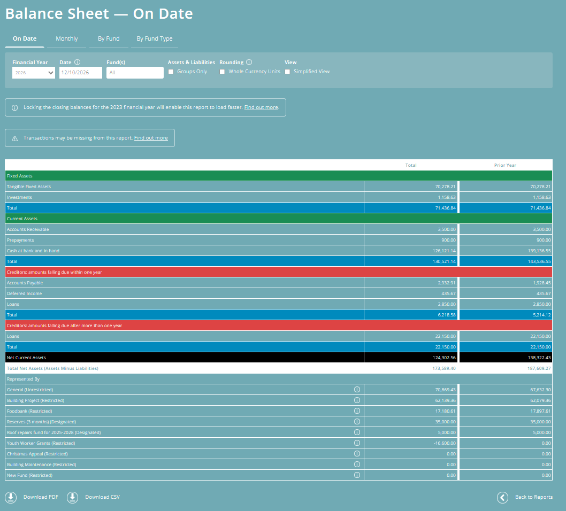The height and width of the screenshot is (511, 566).
Task: Toggle the Simplified View checkbox
Action: 287,72
